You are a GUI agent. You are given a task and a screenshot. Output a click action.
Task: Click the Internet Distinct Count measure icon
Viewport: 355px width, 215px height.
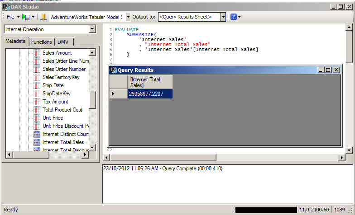tap(37, 134)
